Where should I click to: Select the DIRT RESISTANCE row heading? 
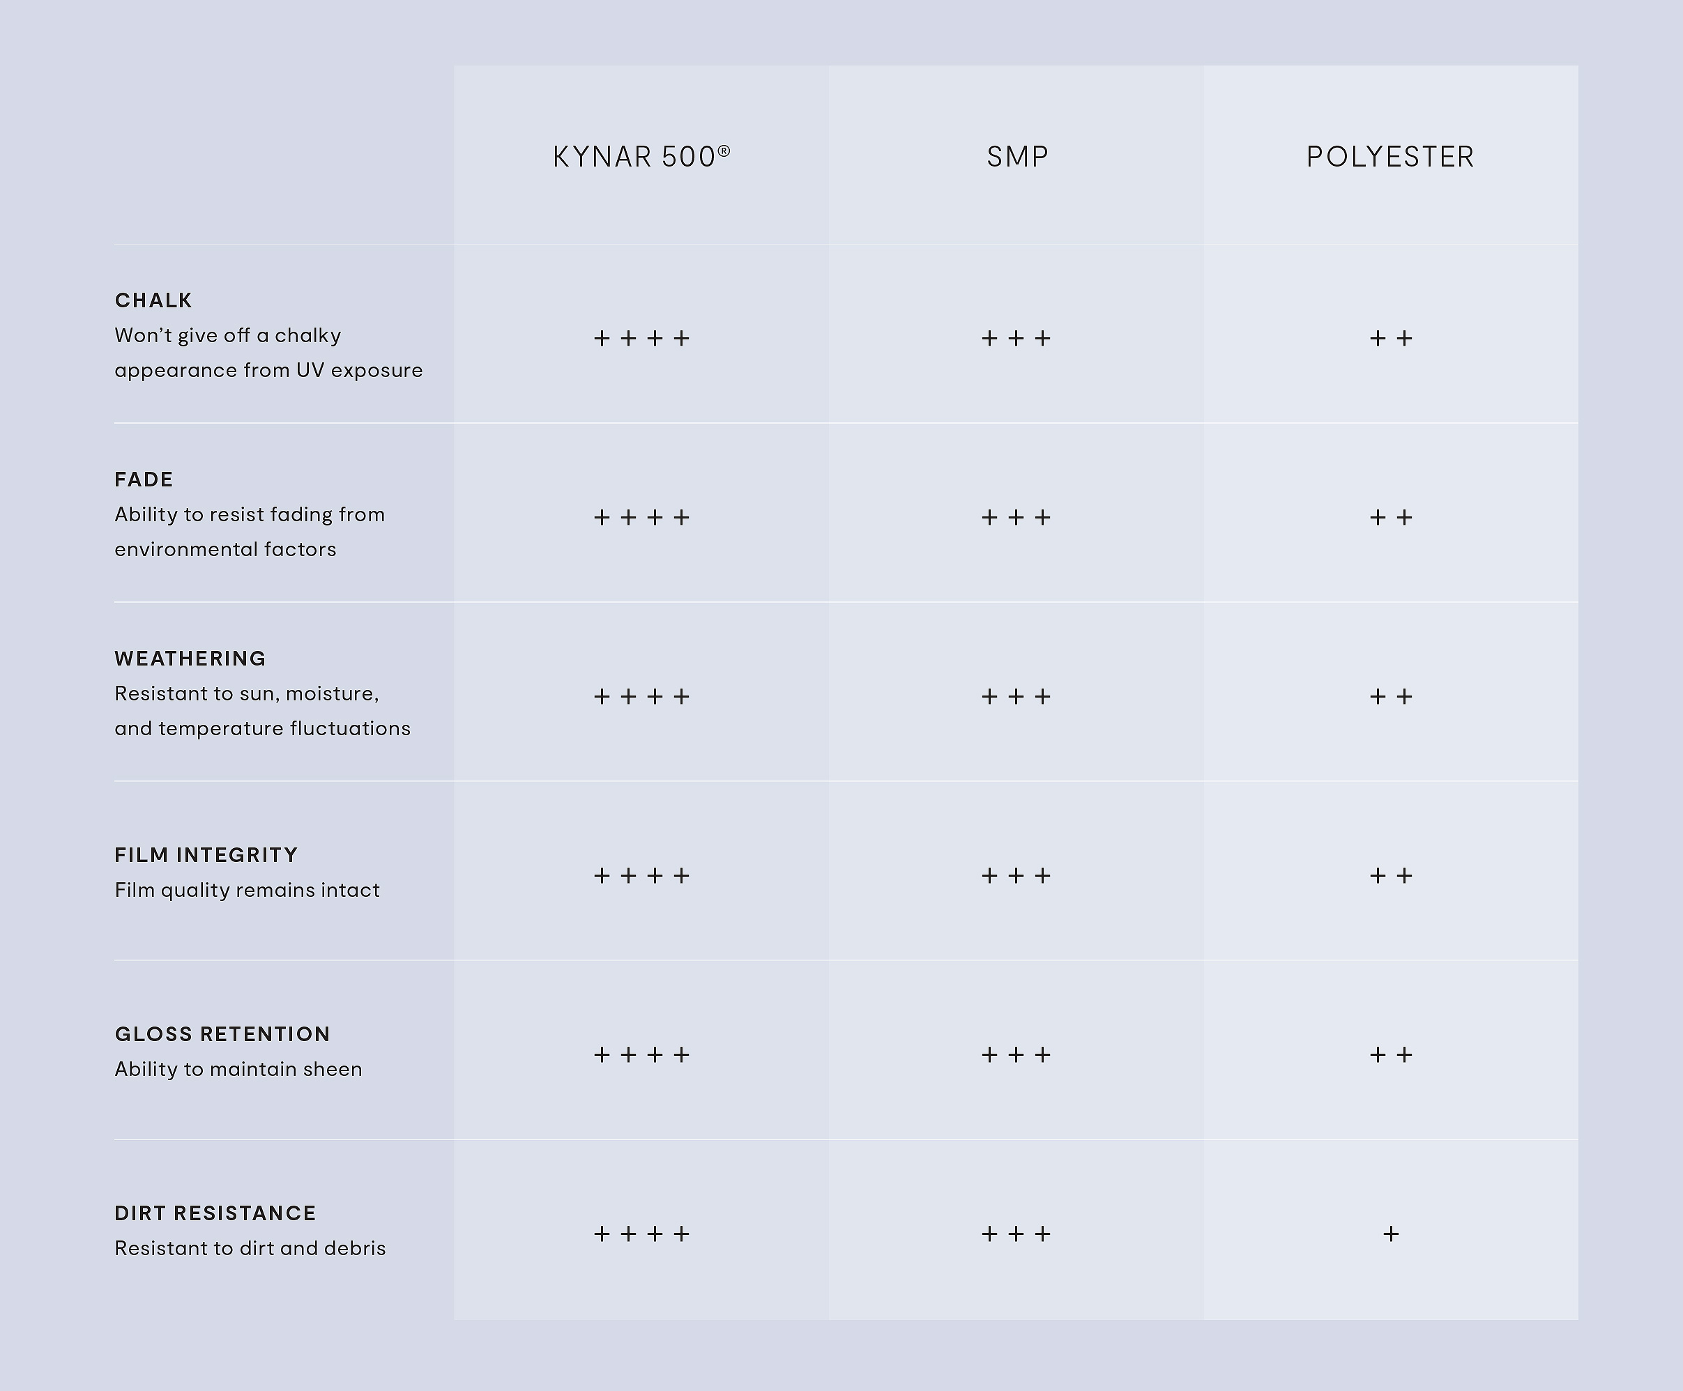click(x=215, y=1213)
